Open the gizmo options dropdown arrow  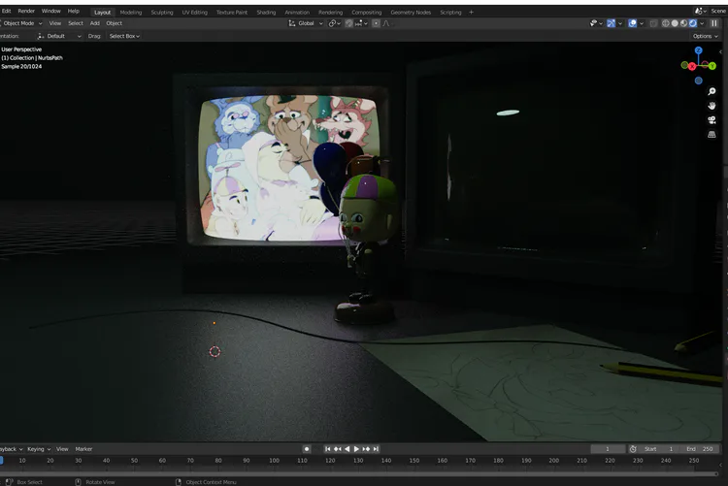[620, 23]
